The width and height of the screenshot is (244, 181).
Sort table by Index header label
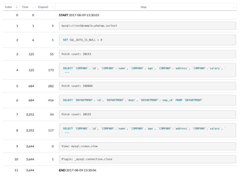pos(8,7)
